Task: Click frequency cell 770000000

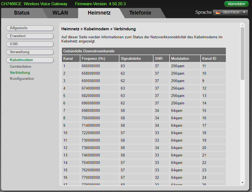Action: (x=100, y=177)
